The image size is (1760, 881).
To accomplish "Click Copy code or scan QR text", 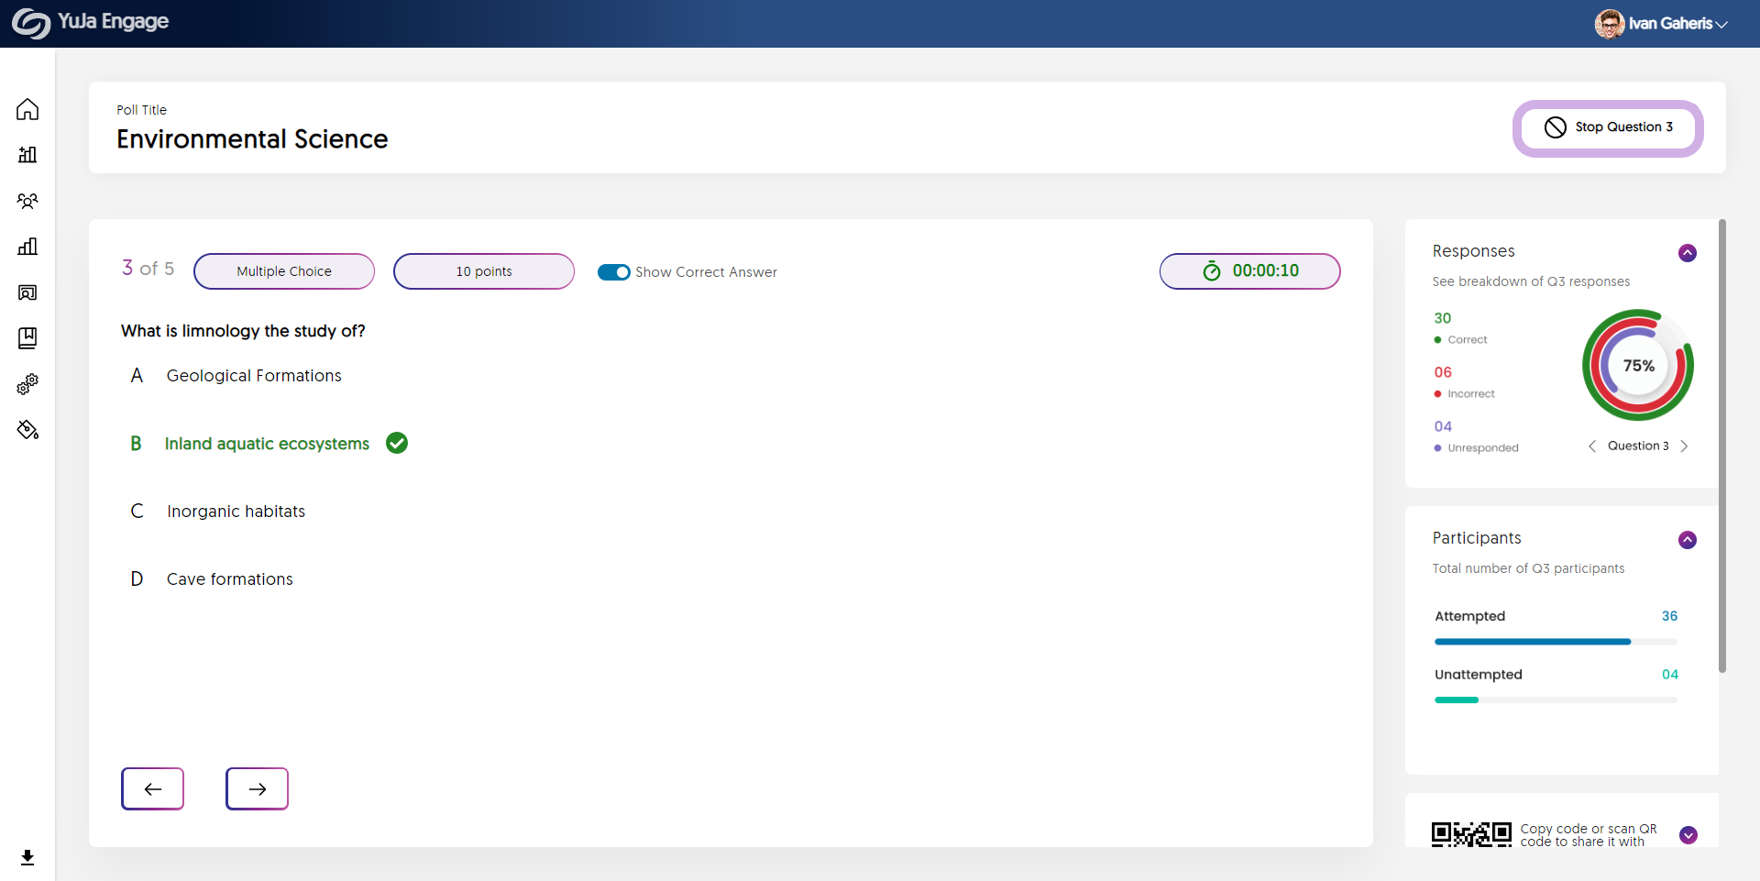I will coord(1589,835).
